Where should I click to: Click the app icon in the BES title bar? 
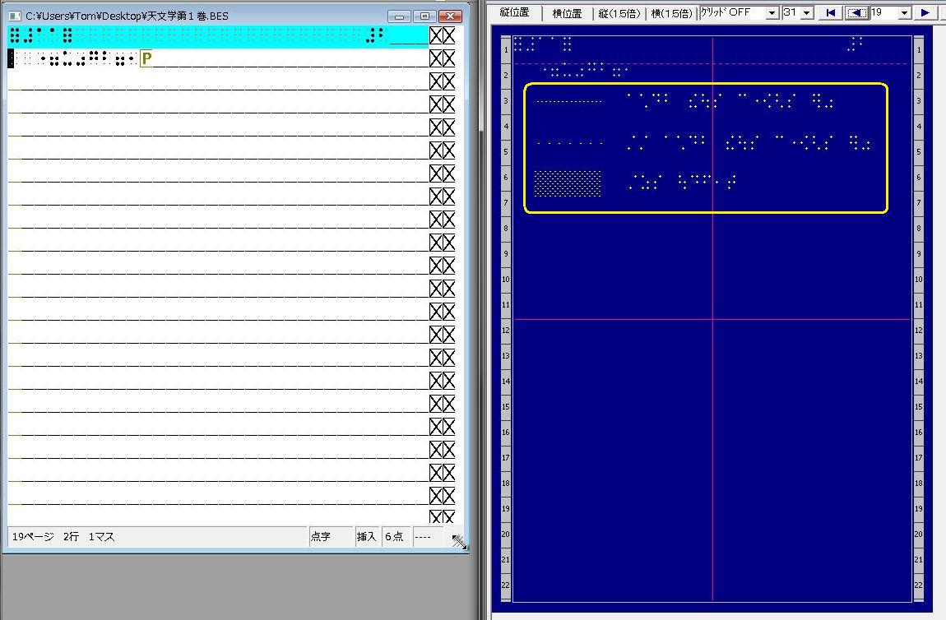click(15, 16)
